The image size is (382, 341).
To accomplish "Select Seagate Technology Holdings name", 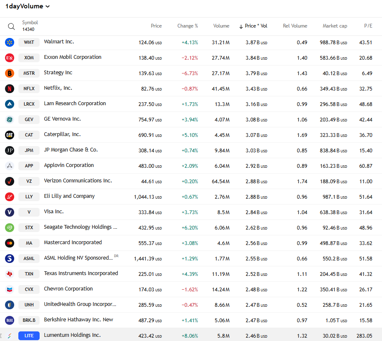I will coord(80,227).
